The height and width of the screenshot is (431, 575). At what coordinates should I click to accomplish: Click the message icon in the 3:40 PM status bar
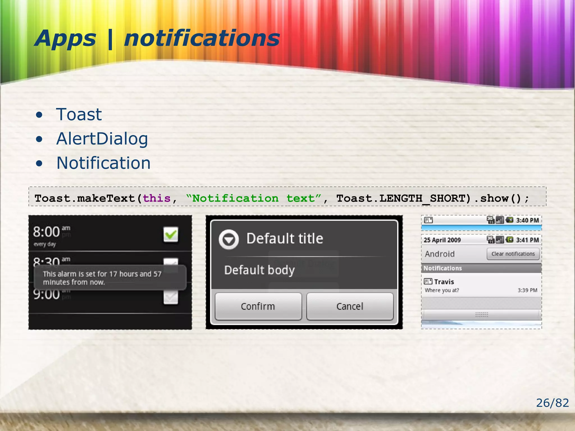pos(428,220)
